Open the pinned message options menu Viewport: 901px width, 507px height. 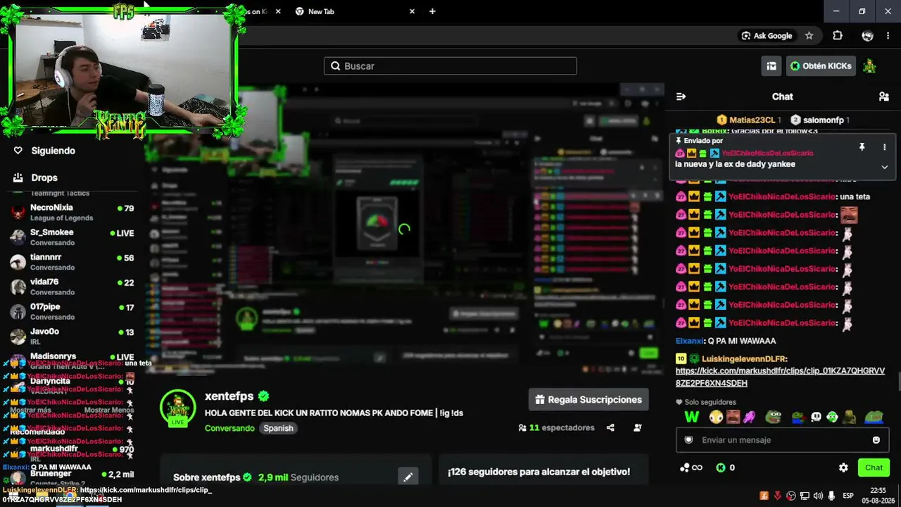[884, 147]
